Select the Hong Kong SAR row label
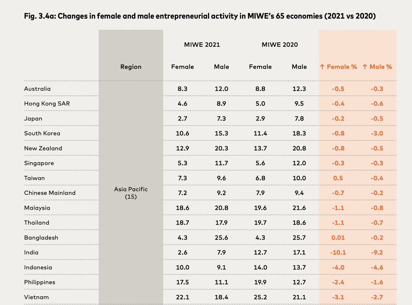Screen dimensions: 412x305 click(47, 104)
